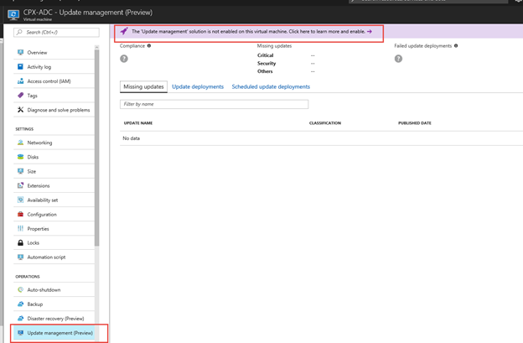Image resolution: width=523 pixels, height=343 pixels.
Task: Open Tags in the sidebar
Action: point(55,96)
